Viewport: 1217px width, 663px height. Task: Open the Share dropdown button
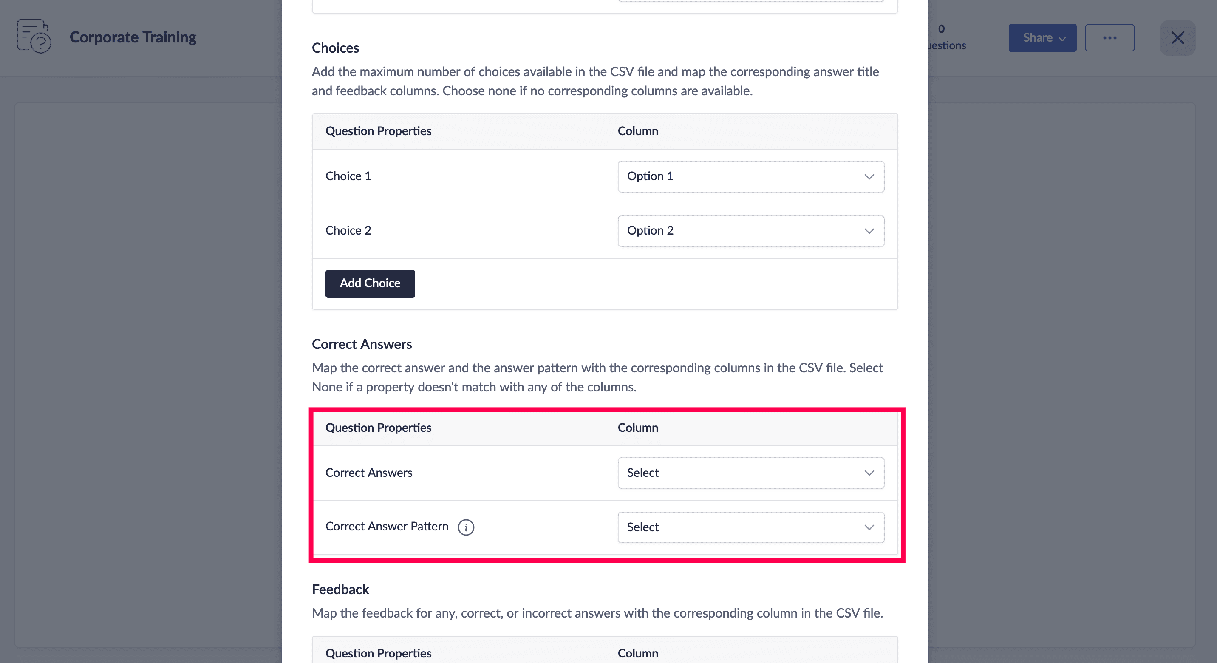(1042, 38)
